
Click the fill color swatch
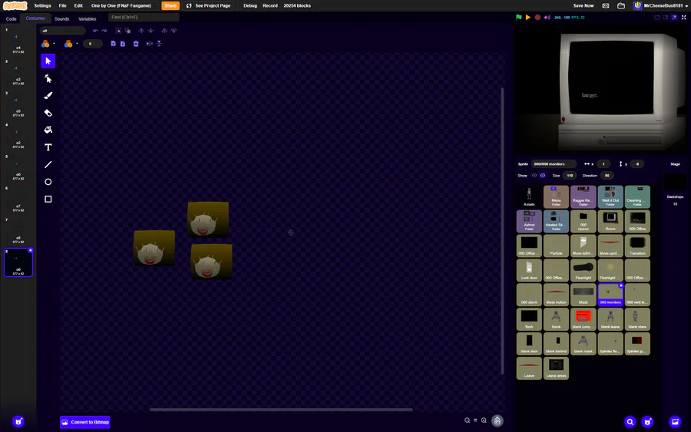(x=45, y=44)
